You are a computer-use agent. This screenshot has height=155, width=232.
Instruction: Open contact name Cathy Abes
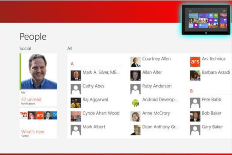click(93, 86)
